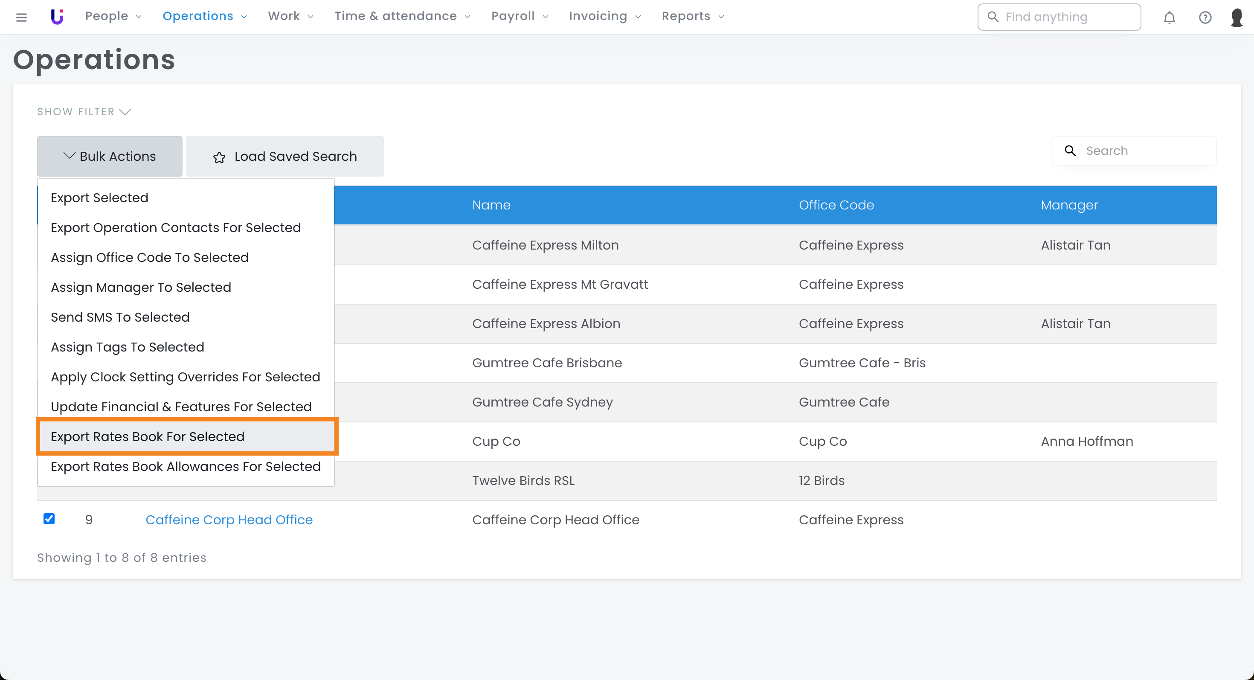Sort by the Office Code column header
Image resolution: width=1254 pixels, height=680 pixels.
836,205
